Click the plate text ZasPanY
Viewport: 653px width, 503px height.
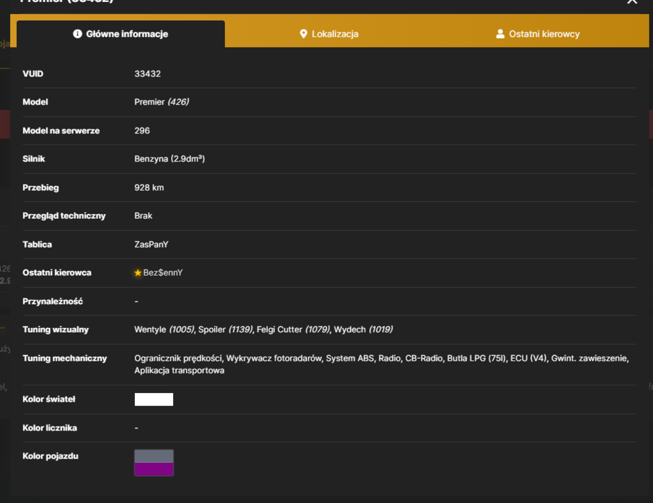(x=151, y=244)
